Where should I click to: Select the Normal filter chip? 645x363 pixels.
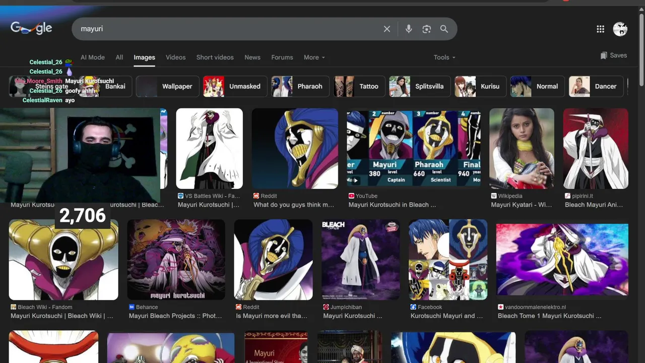pyautogui.click(x=537, y=86)
